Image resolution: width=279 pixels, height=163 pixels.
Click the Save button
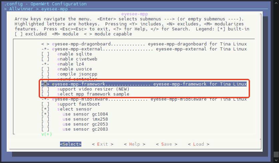(167, 144)
